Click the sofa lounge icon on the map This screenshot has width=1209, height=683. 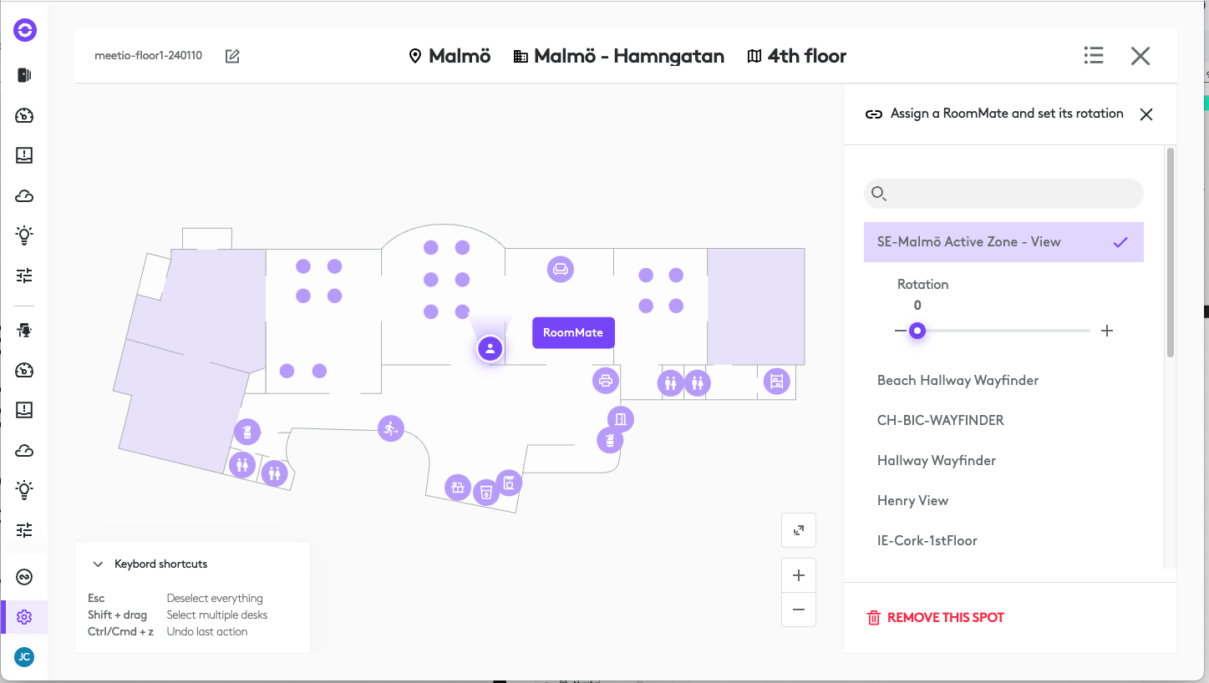[560, 269]
